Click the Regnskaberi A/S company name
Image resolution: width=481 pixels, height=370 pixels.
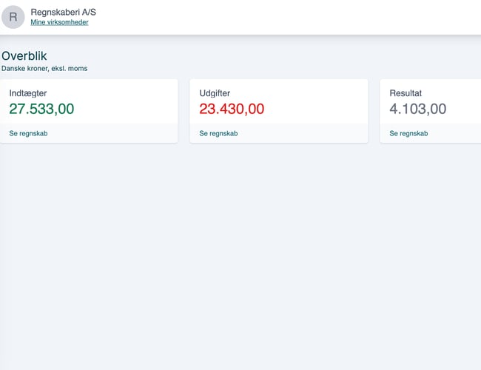63,12
